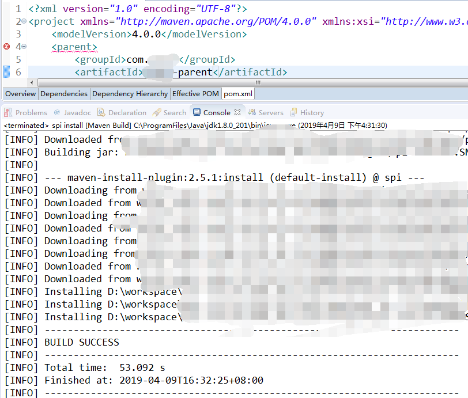The image size is (468, 398).
Task: Open the Problems view
Action: [26, 112]
